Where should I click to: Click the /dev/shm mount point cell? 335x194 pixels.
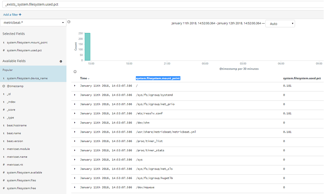pos(143,122)
